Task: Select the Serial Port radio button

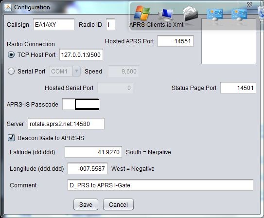Action: [x=11, y=71]
